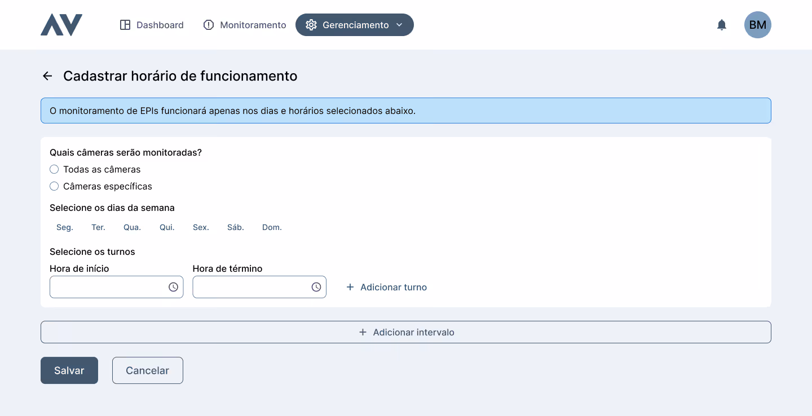Open the Monitoramento tab
Screen dimensions: 812x416
pyautogui.click(x=245, y=25)
